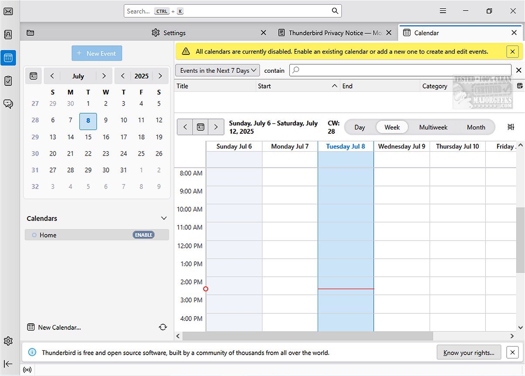
Task: Select the Home calendar entry
Action: coord(97,235)
